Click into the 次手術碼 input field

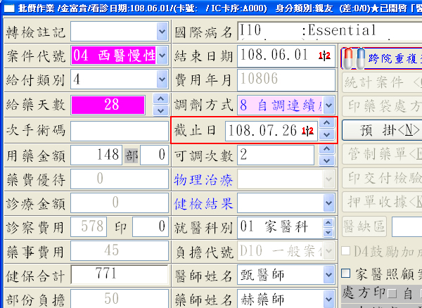click(118, 131)
